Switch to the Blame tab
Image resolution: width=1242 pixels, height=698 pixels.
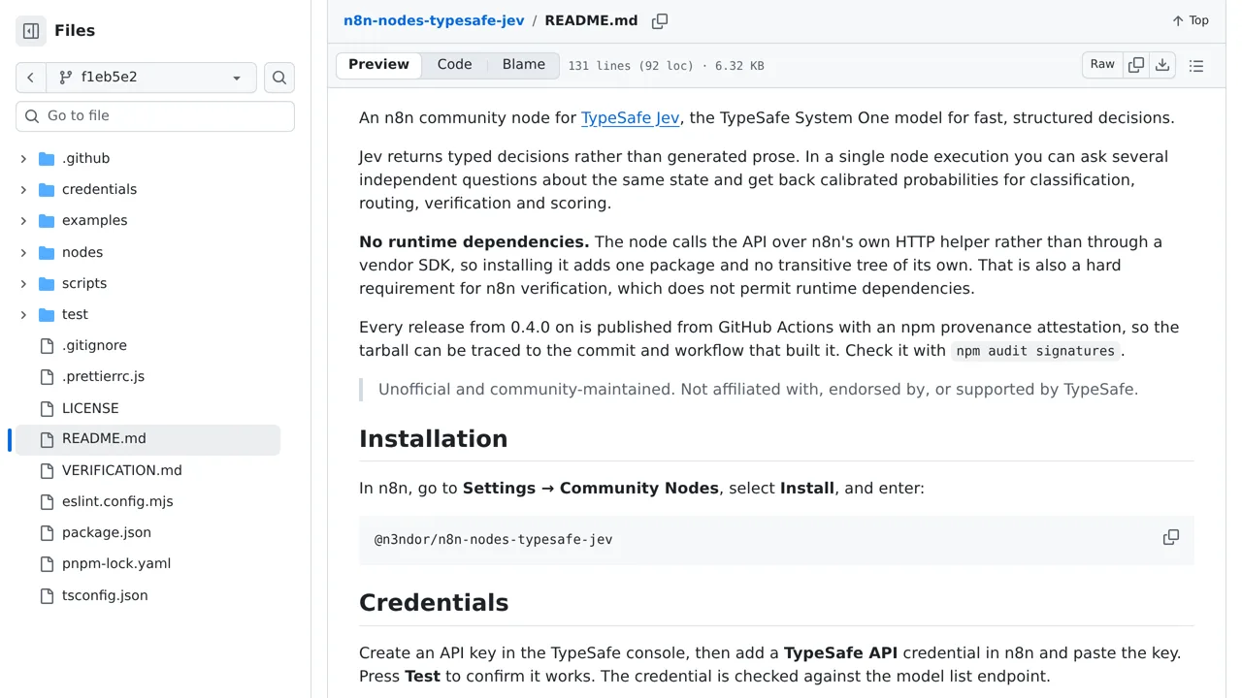(524, 65)
